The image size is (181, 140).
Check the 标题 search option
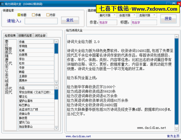pyautogui.click(x=19, y=15)
